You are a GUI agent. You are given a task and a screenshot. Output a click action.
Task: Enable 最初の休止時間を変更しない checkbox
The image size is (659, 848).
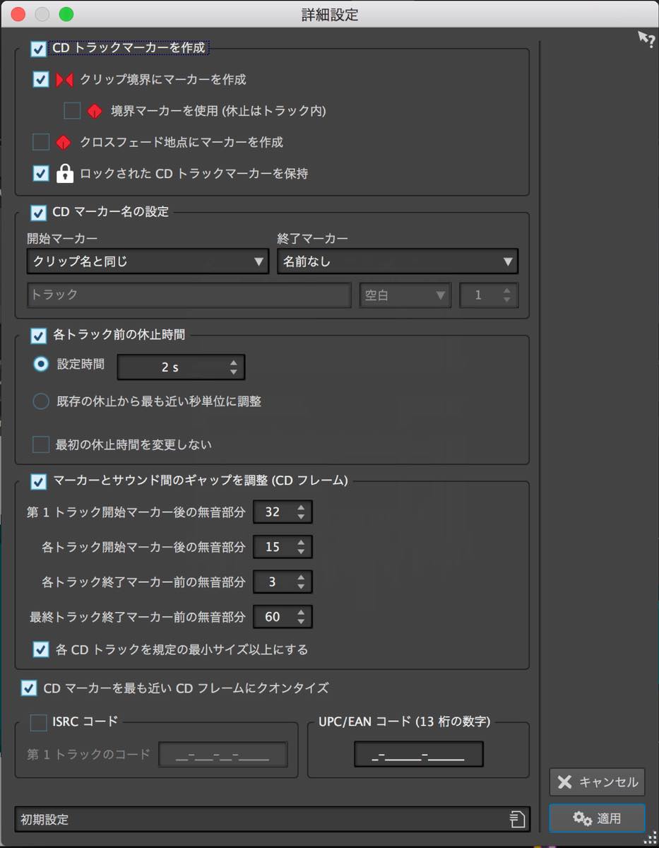tap(41, 444)
